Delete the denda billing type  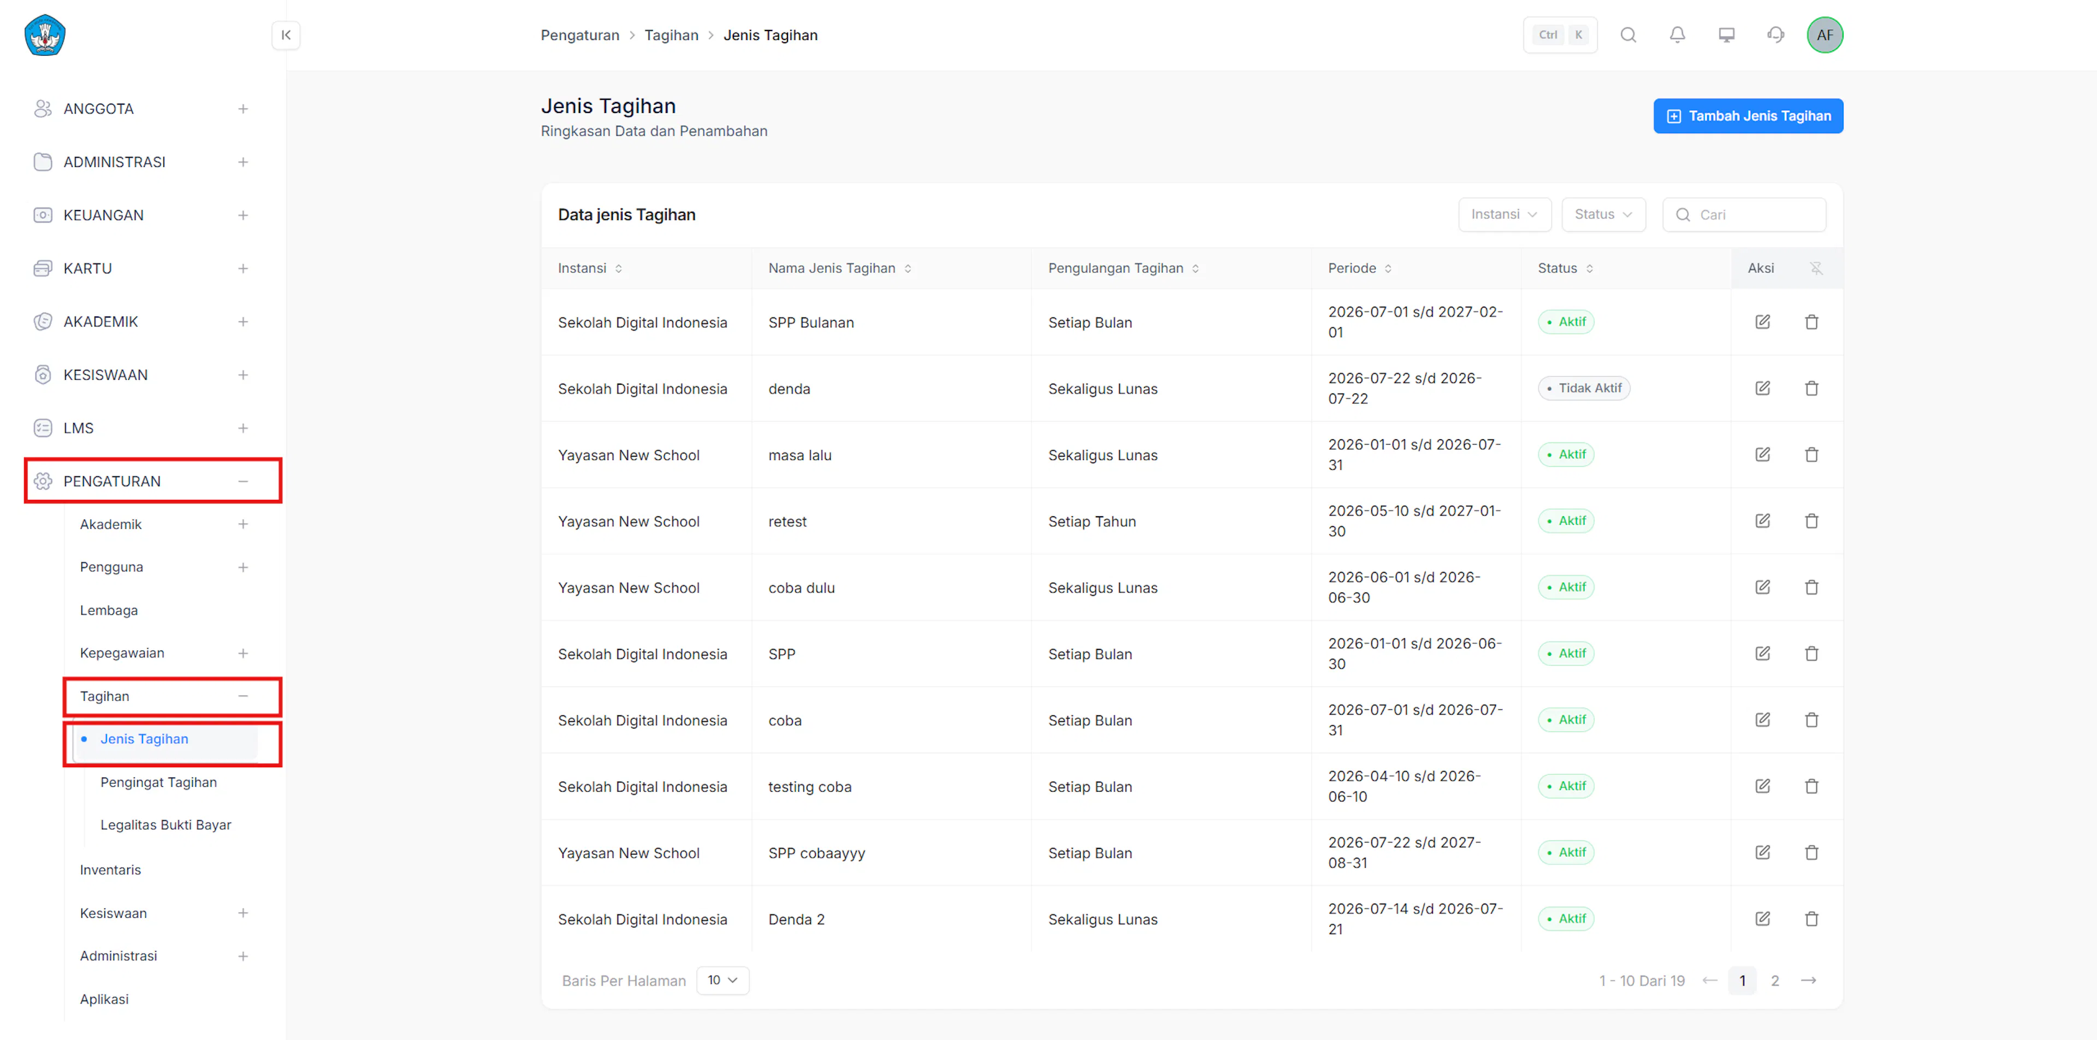tap(1811, 388)
